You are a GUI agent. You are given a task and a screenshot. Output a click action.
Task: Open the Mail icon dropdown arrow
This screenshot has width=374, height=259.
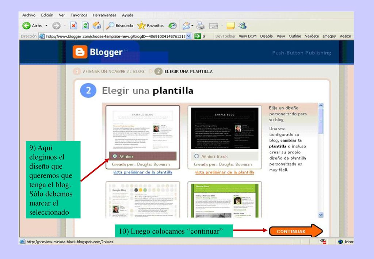tap(192, 26)
